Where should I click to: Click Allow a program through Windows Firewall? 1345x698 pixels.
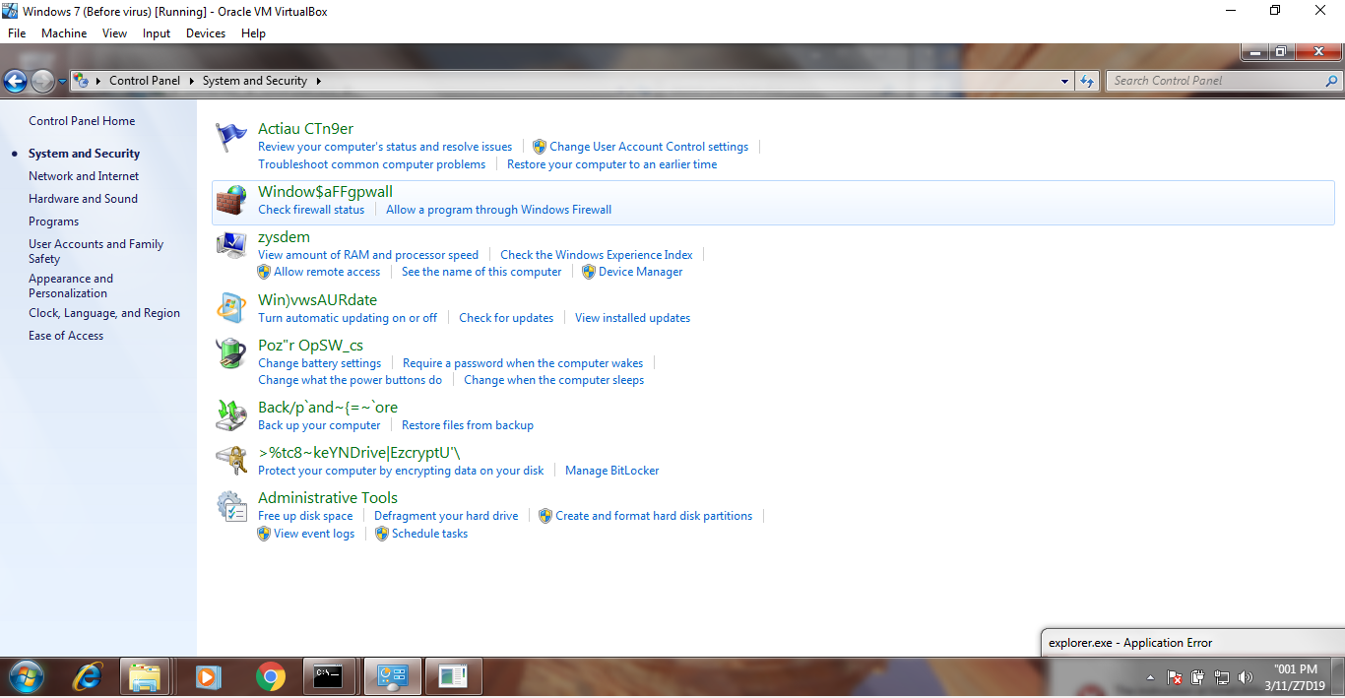499,210
